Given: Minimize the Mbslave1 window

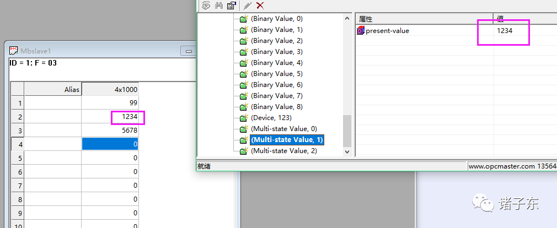Looking at the screenshot, I should [189, 51].
